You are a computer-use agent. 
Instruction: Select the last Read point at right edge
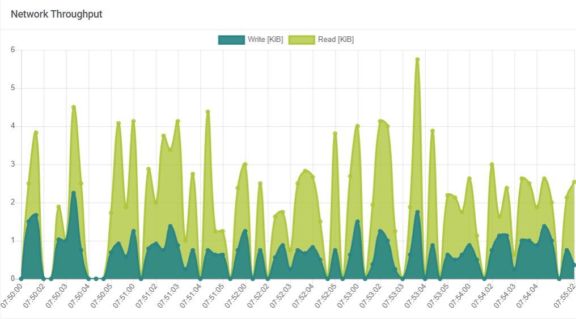click(574, 182)
